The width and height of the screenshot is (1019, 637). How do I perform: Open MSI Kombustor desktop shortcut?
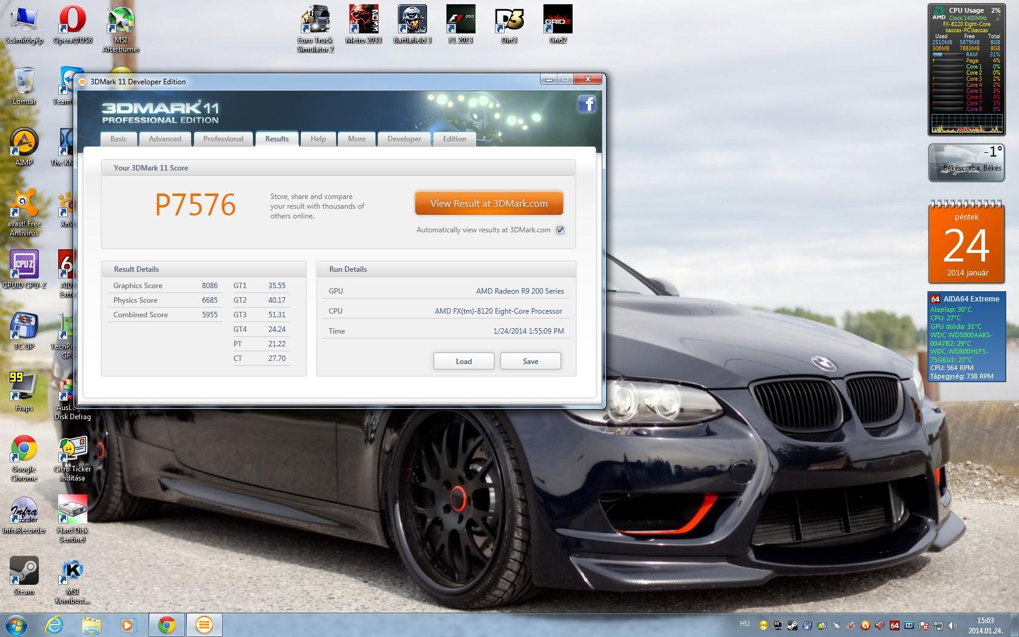pos(73,581)
